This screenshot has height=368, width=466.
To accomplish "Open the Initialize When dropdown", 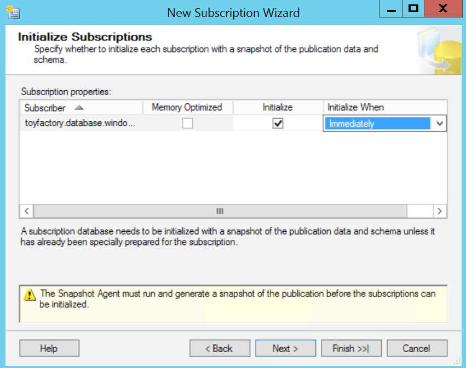I will (439, 124).
